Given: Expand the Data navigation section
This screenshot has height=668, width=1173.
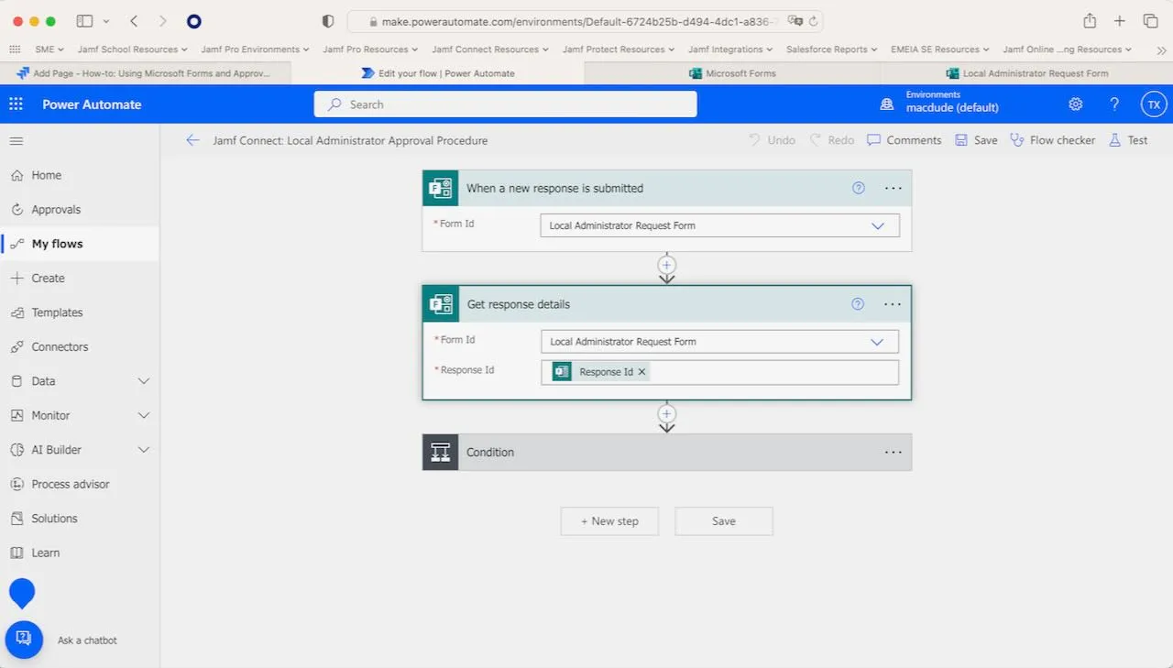Looking at the screenshot, I should pyautogui.click(x=143, y=381).
